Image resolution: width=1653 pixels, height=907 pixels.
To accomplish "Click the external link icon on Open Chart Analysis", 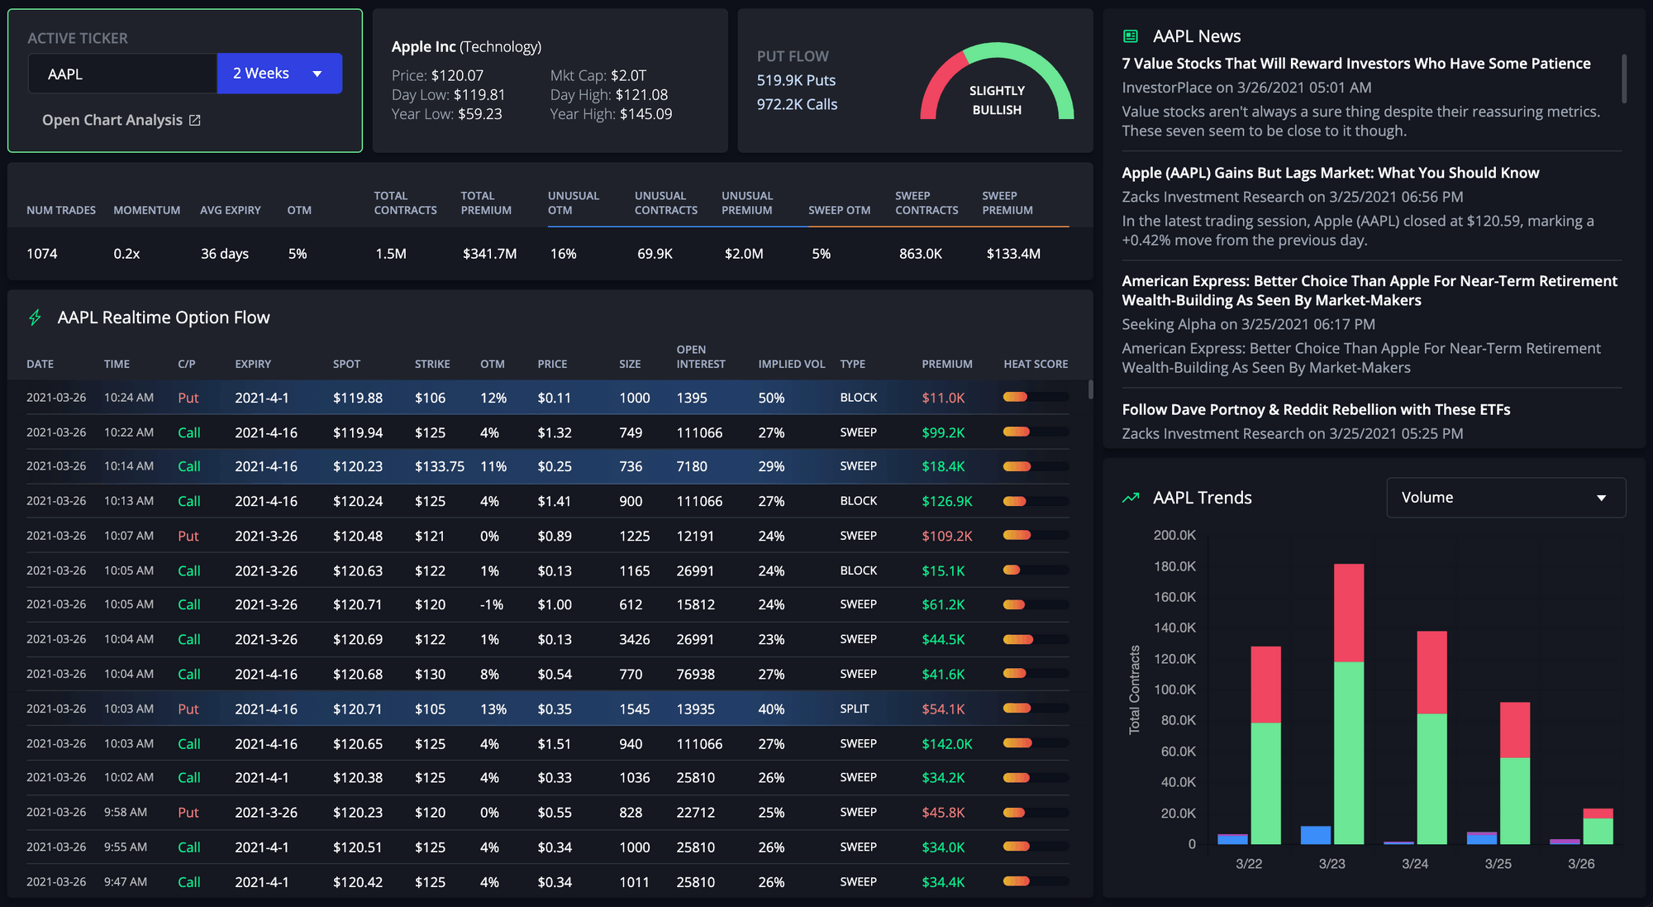I will click(x=195, y=120).
